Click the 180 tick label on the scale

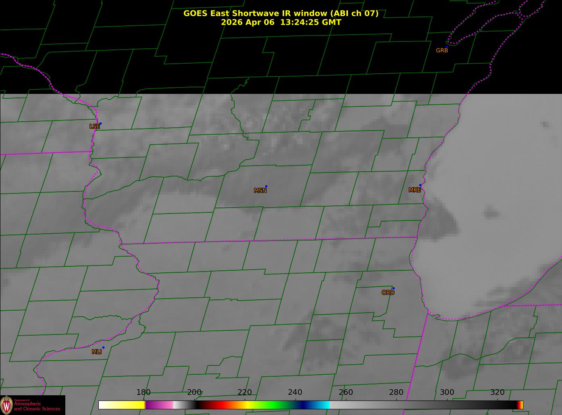point(144,392)
